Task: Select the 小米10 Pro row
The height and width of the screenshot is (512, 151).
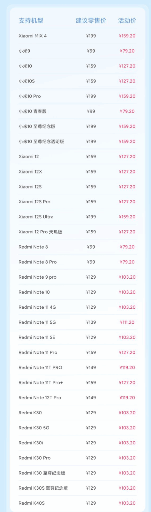Action: click(x=77, y=96)
